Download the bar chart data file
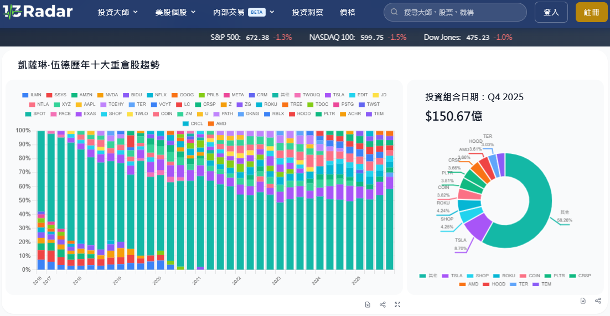The height and width of the screenshot is (316, 610). click(368, 304)
